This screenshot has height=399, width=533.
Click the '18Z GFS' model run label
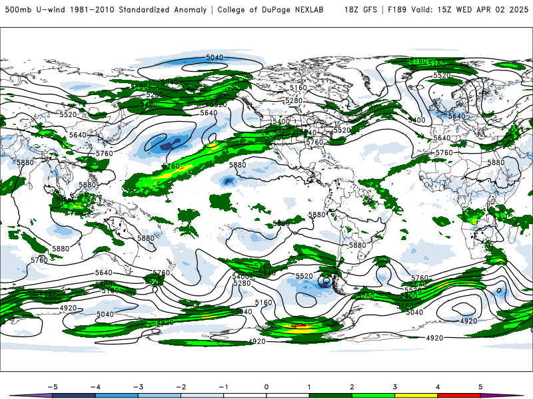point(360,10)
